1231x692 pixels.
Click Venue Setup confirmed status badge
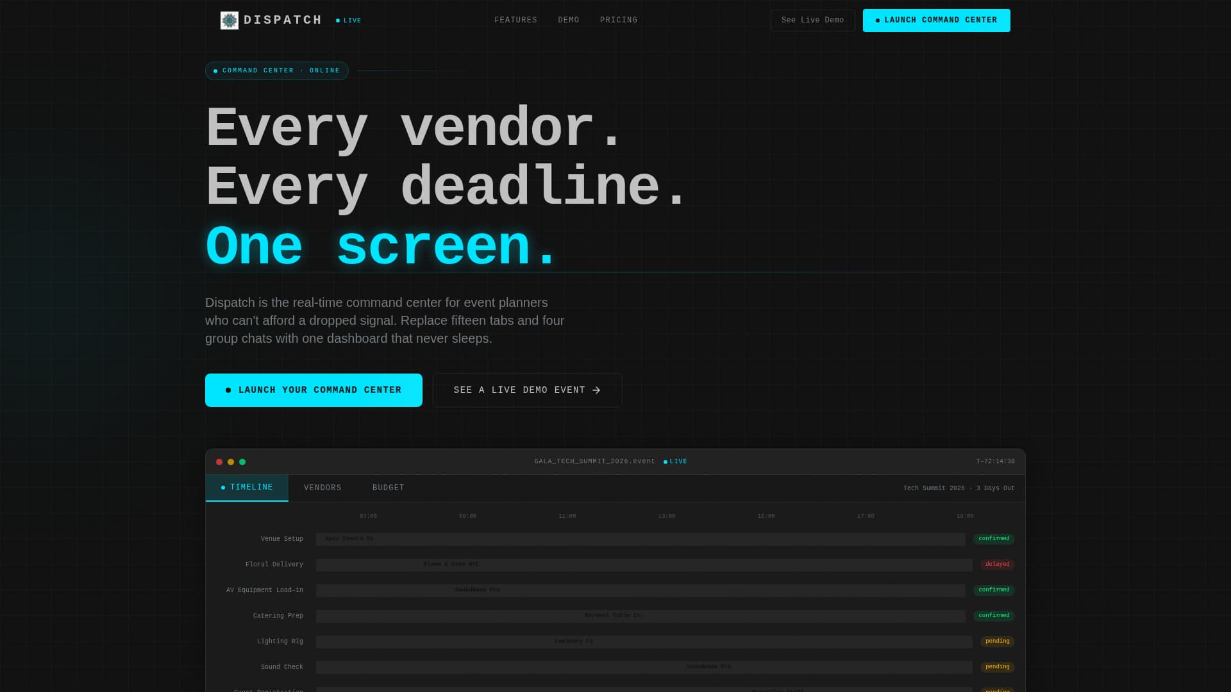(x=994, y=539)
